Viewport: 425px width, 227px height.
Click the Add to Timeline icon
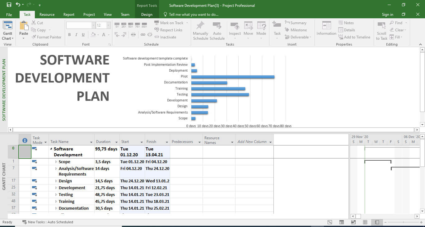pyautogui.click(x=341, y=37)
